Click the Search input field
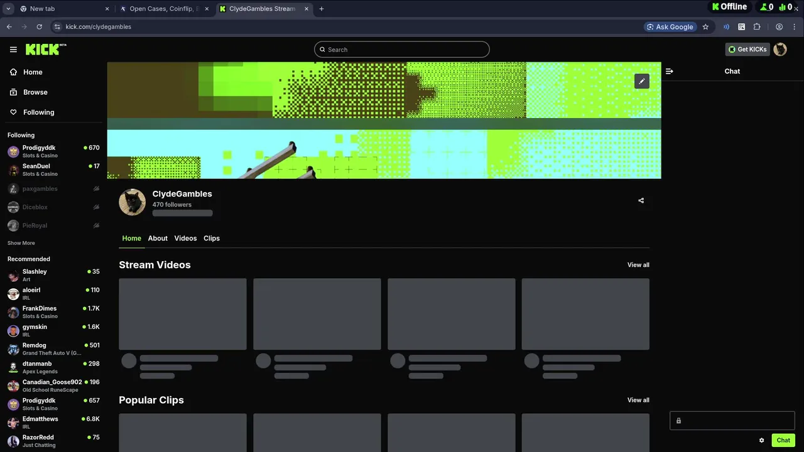 pos(402,50)
